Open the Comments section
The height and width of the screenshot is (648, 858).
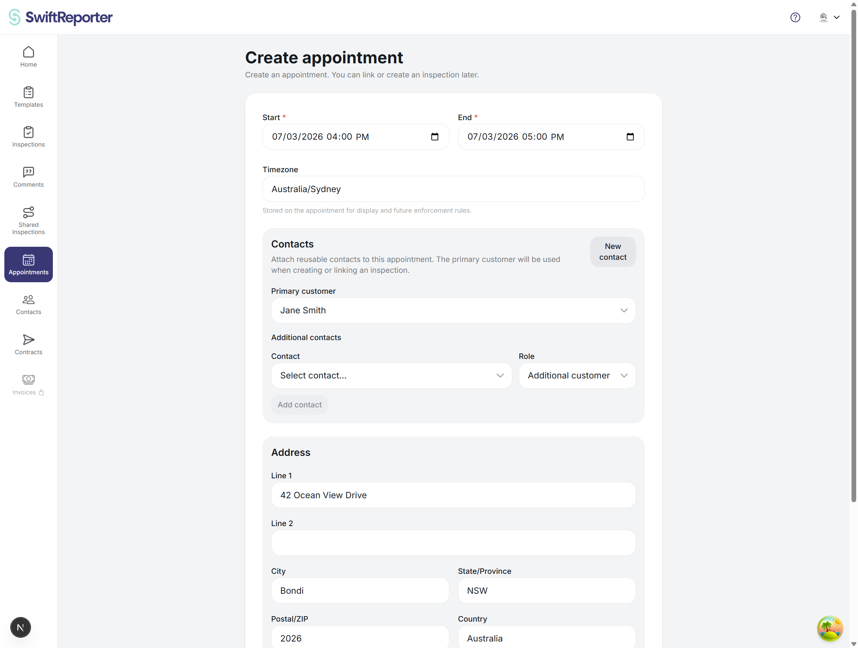click(28, 177)
